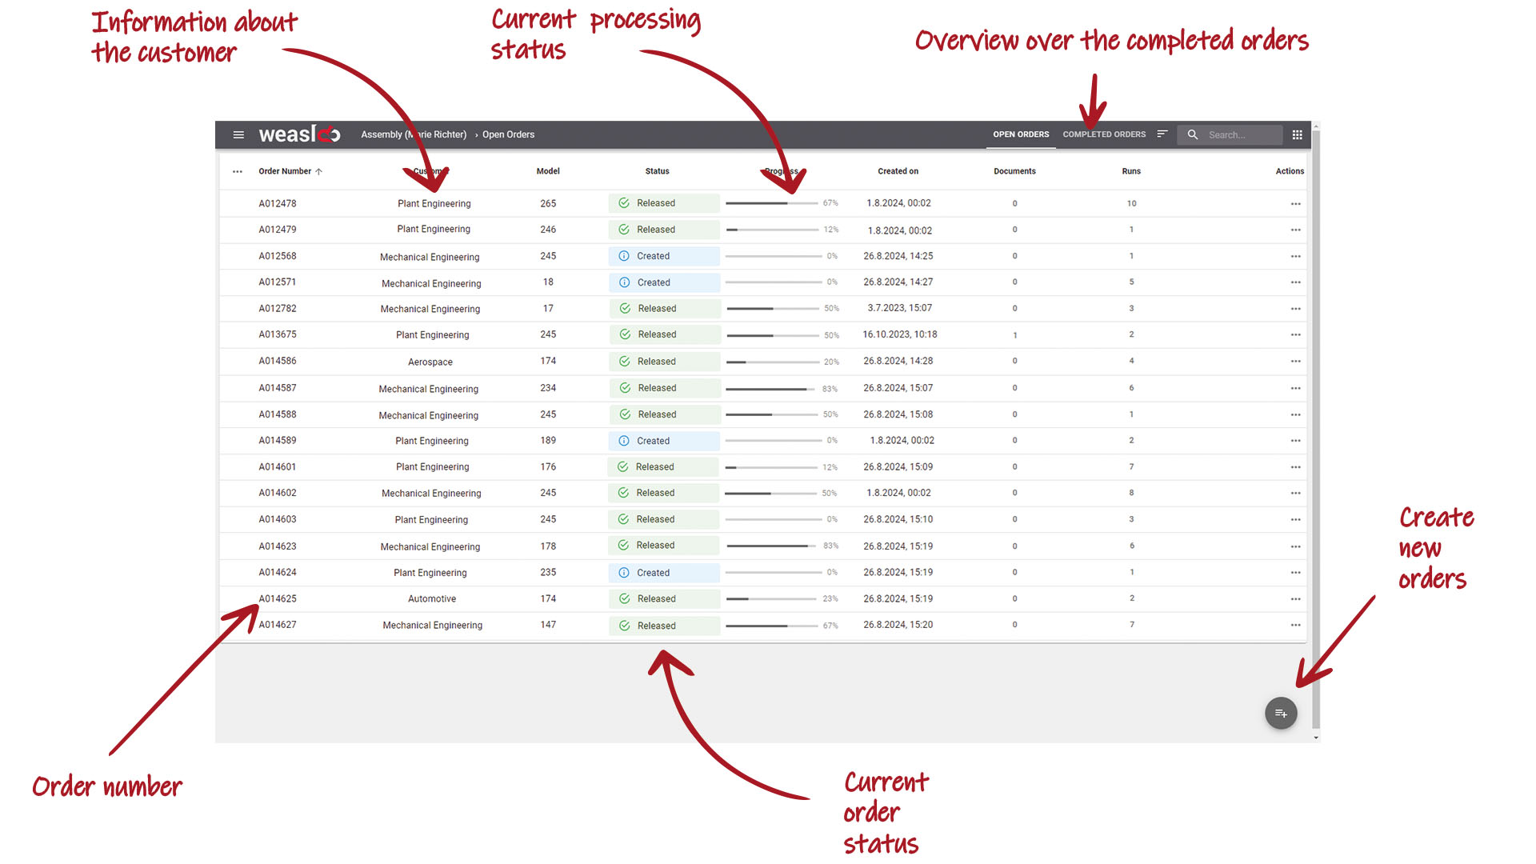Image resolution: width=1536 pixels, height=864 pixels.
Task: Click the info icon on A012568's Created status
Action: click(625, 256)
